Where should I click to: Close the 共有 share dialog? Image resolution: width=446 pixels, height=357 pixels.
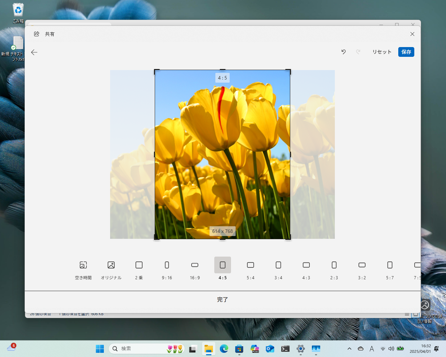[x=412, y=34]
